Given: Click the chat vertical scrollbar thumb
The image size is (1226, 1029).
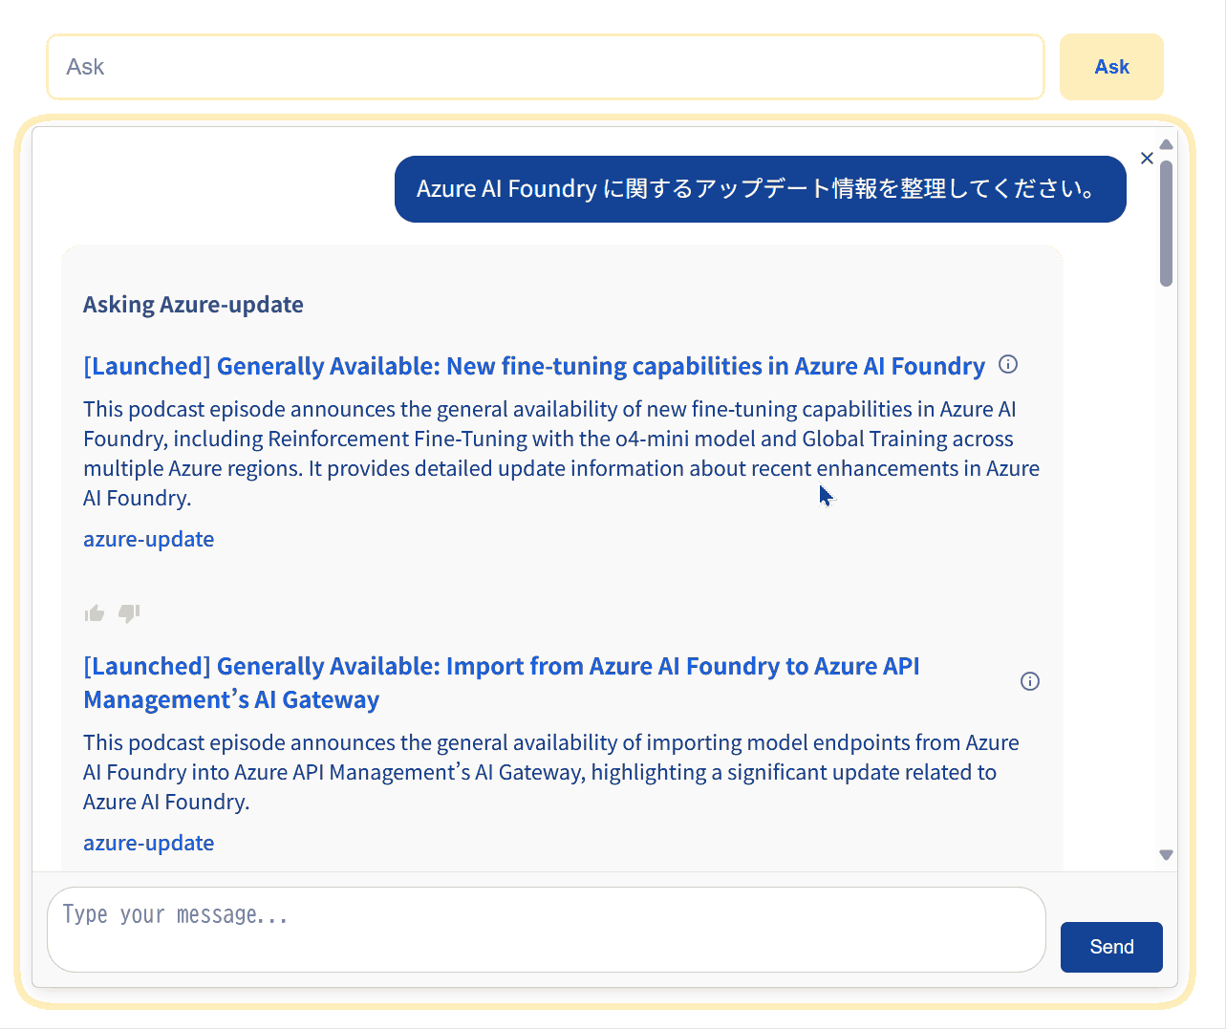Looking at the screenshot, I should (1166, 223).
